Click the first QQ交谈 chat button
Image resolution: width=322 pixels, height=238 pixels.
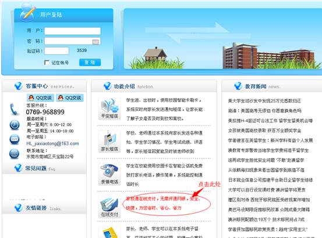(40, 98)
